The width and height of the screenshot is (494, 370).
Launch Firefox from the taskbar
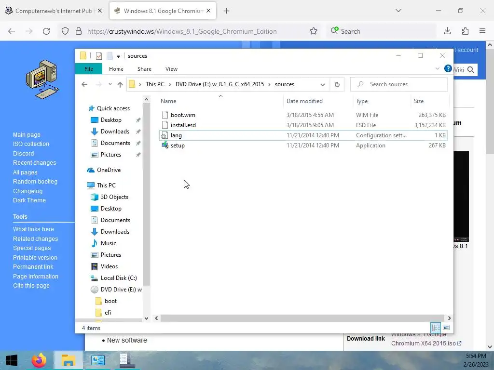coord(39,360)
